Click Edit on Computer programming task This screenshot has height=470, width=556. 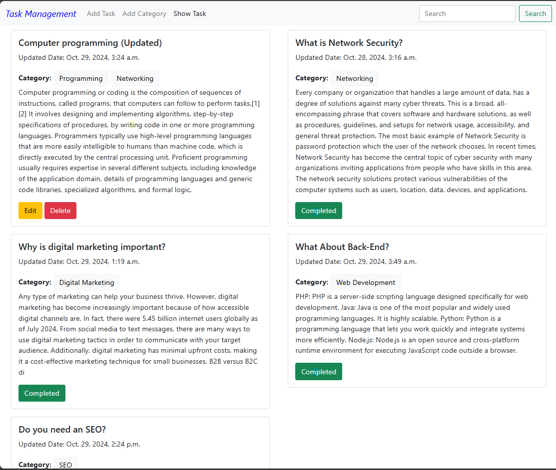[x=30, y=211]
